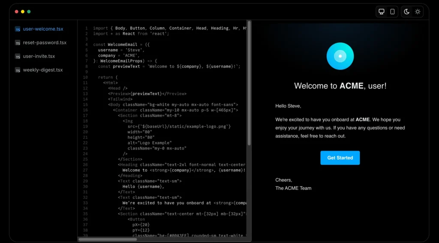Click the red window close dot
This screenshot has height=243, width=439.
17,12
